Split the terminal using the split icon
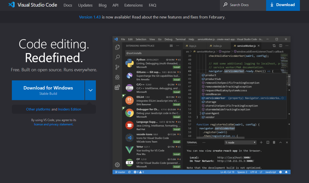 pyautogui.click(x=268, y=142)
